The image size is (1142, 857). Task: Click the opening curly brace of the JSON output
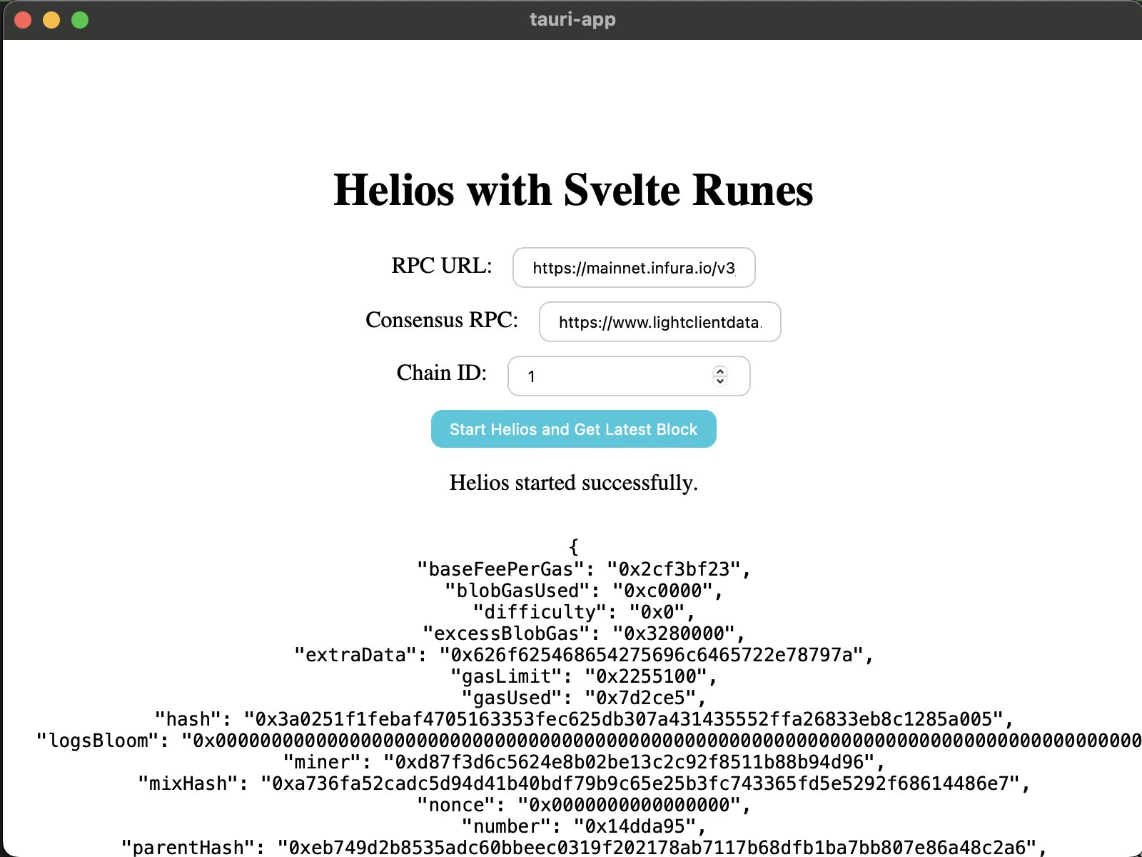574,547
